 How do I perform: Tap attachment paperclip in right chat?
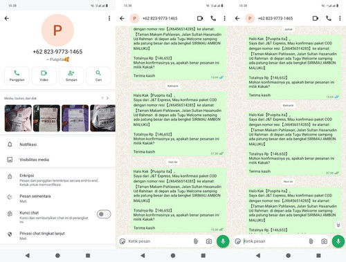[311, 241]
